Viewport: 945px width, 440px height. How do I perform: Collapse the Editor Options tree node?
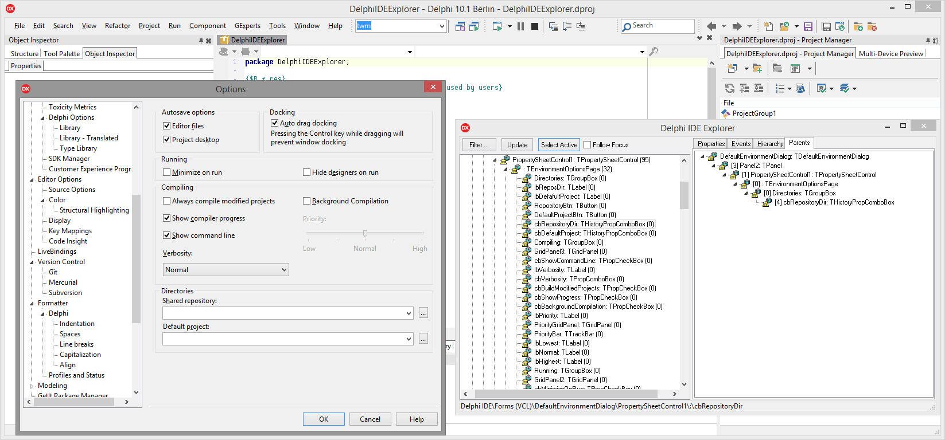point(32,180)
